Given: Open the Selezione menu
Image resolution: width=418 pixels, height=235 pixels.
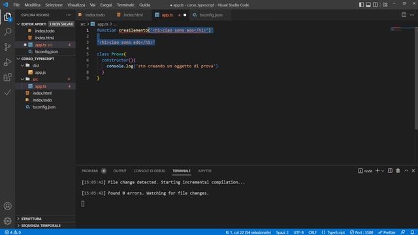Looking at the screenshot, I should click(54, 5).
